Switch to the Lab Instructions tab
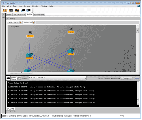Viewport: 142px width, 120px height. (19, 14)
